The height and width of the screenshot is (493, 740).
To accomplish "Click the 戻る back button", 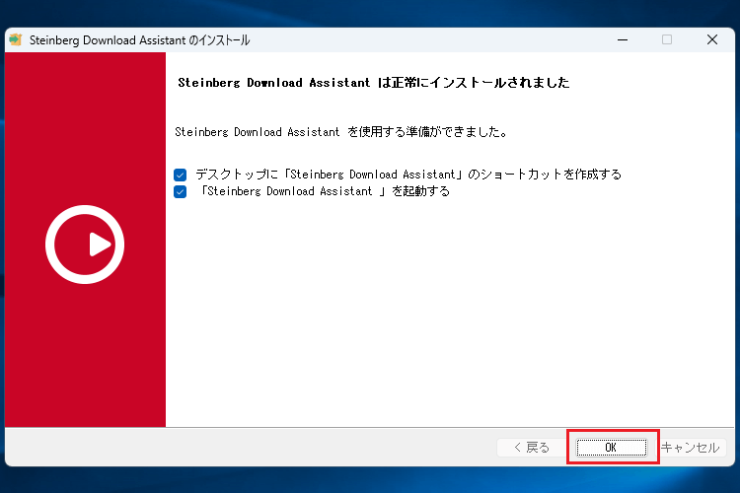I will click(x=531, y=448).
